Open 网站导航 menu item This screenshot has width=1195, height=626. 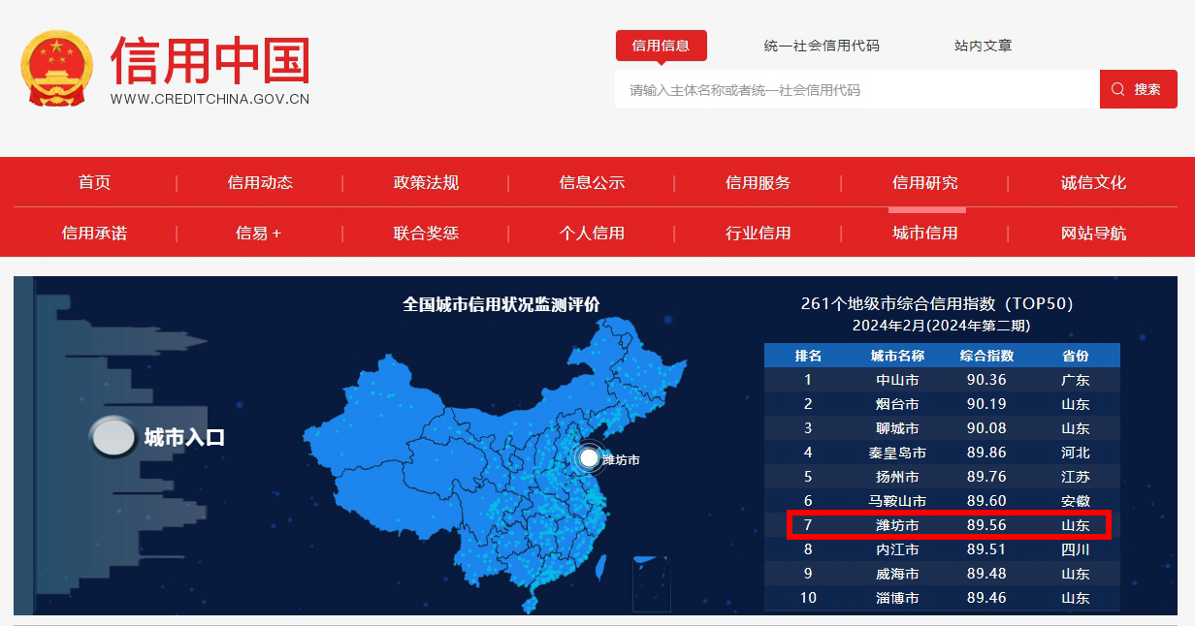[1093, 233]
